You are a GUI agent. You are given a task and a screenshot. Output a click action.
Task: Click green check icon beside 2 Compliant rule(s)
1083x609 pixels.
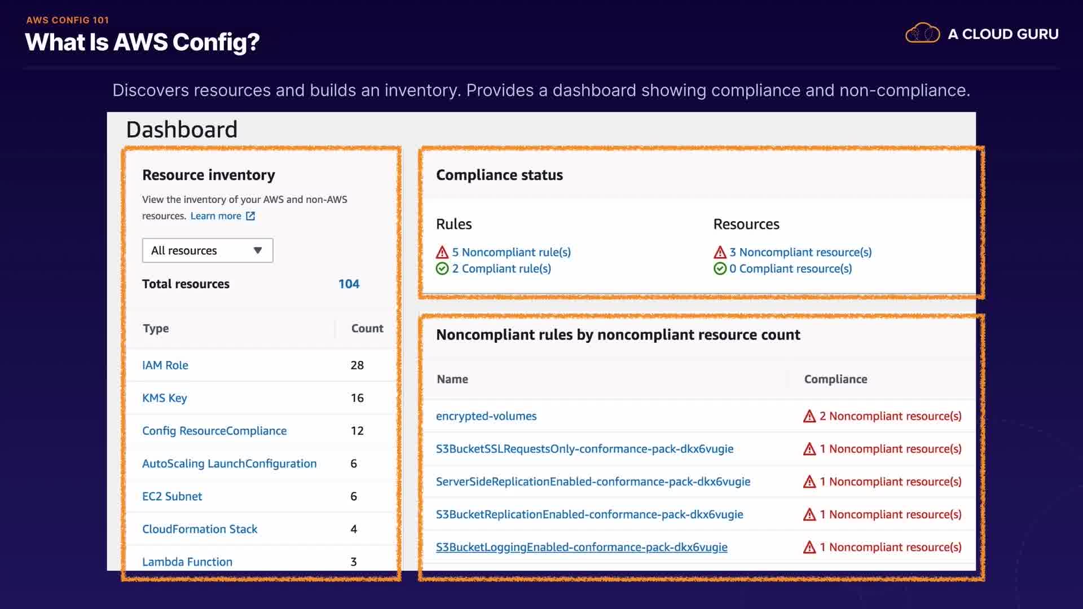click(x=442, y=268)
